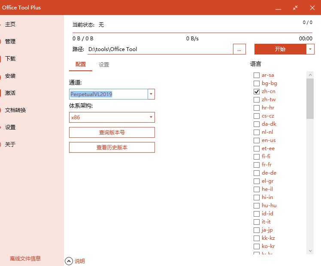Click the 离线文件信息 link
Image resolution: width=321 pixels, height=266 pixels.
coord(25,258)
